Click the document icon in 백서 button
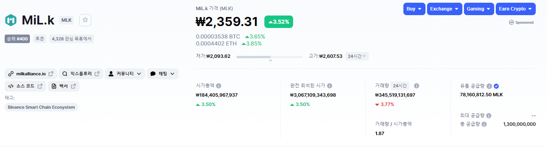 point(54,86)
